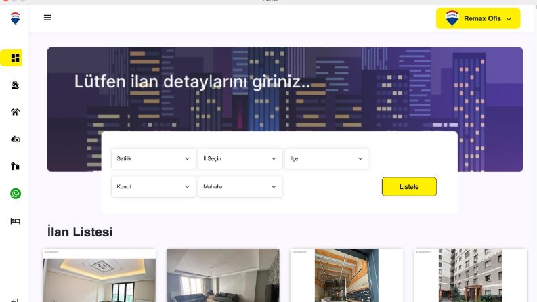Click the balloon avatar in Remax Ofis button
537x302 pixels.
tap(452, 18)
